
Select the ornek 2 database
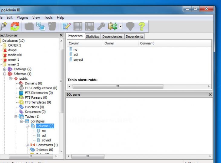[14, 64]
